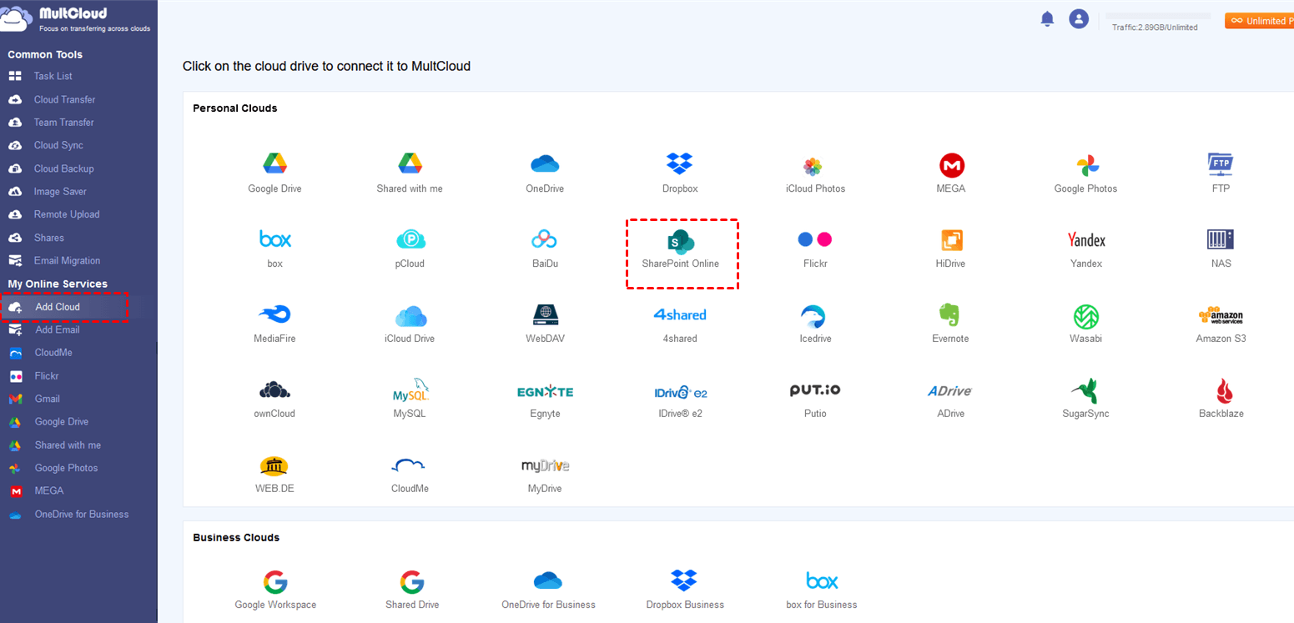1294x623 pixels.
Task: Connect the Egnyte cloud
Action: tap(545, 391)
